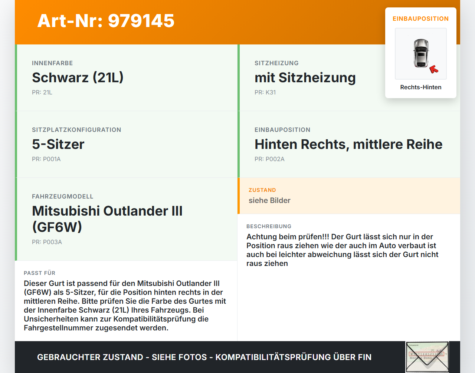Toggle the Einbauposition Rechts-Hinten selection

(420, 87)
